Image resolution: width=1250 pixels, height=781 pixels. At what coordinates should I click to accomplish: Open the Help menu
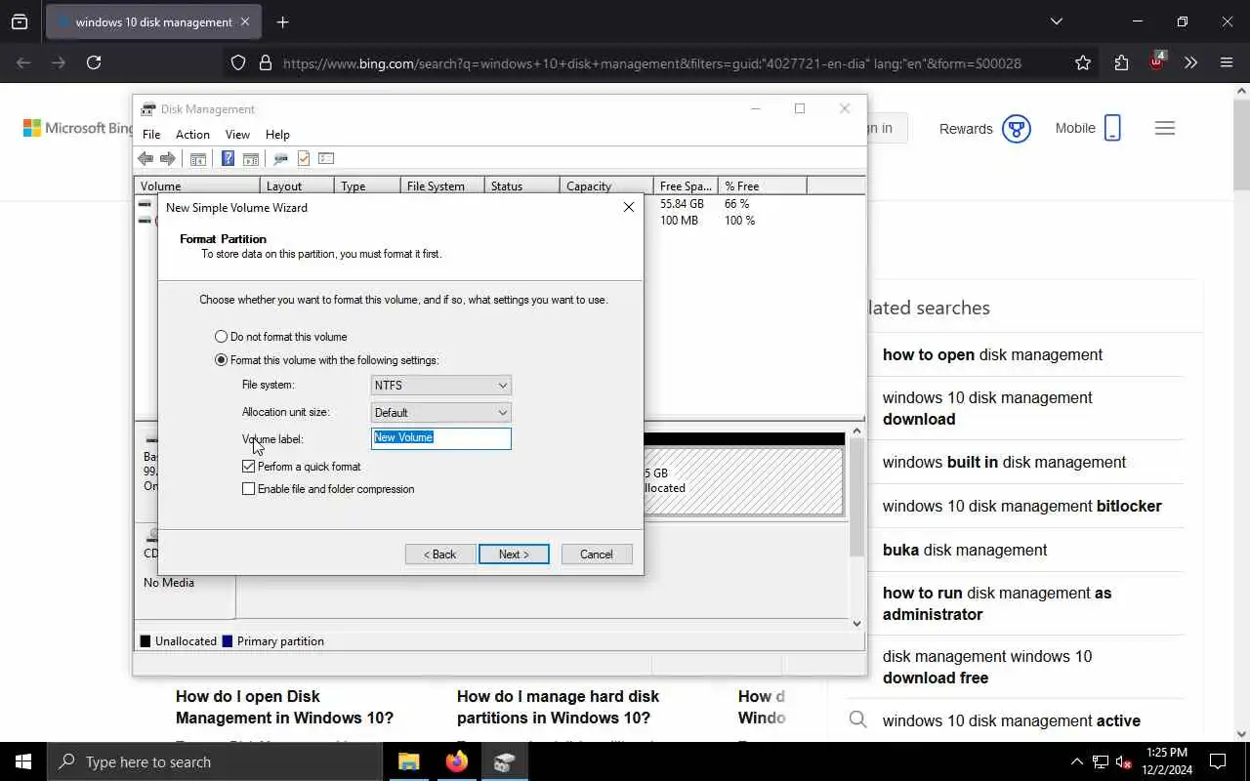click(x=277, y=135)
